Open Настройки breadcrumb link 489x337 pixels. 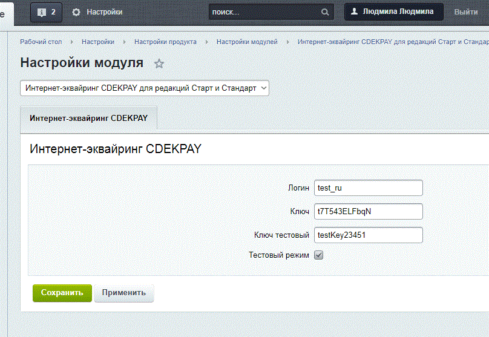click(x=98, y=42)
